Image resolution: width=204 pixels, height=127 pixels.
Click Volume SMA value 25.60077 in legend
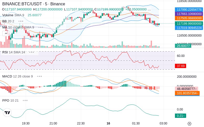(x=35, y=15)
